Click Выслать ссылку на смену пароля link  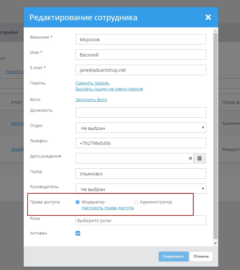click(x=109, y=89)
